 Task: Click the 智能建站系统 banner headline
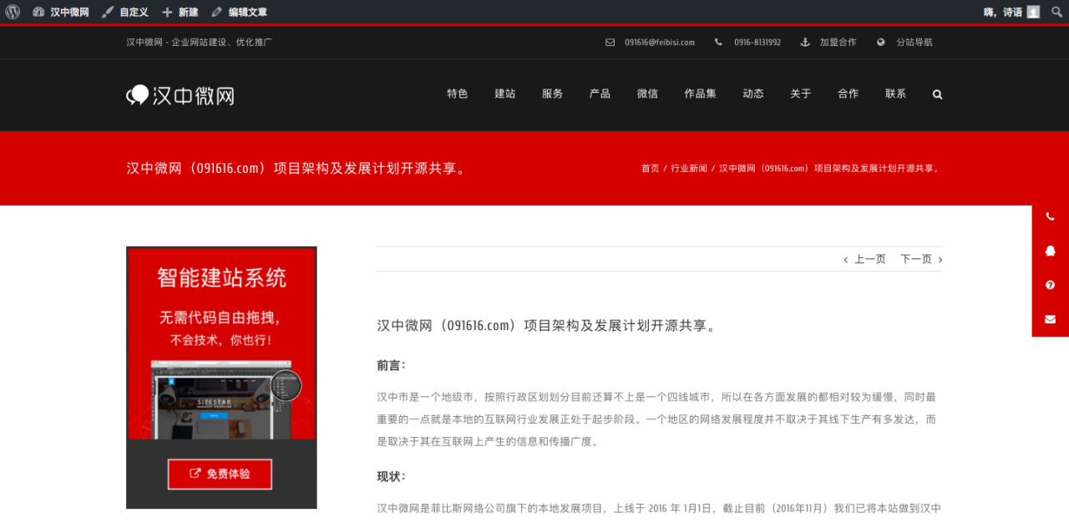click(221, 278)
